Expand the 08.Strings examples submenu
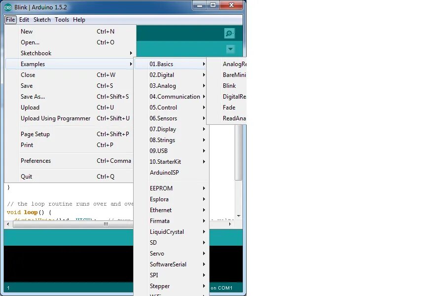 (x=171, y=140)
